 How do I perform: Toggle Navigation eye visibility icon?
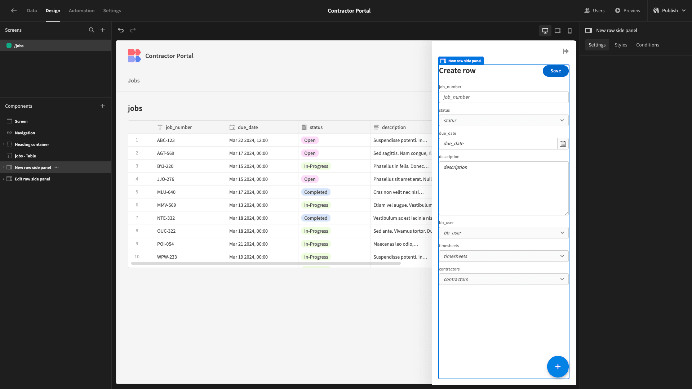(9, 133)
